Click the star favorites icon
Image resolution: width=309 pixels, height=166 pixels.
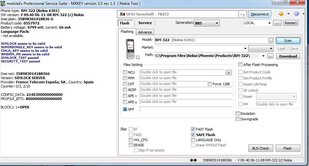pos(281,14)
